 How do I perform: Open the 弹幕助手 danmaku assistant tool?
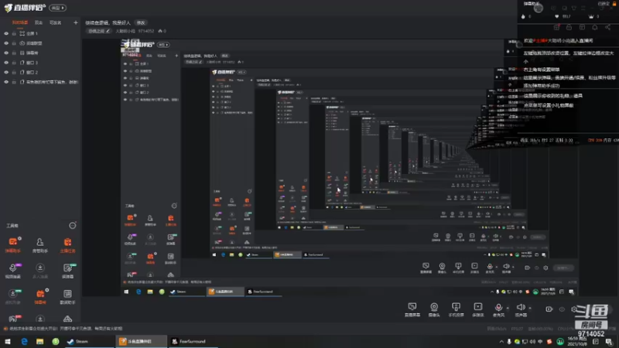[x=13, y=244]
